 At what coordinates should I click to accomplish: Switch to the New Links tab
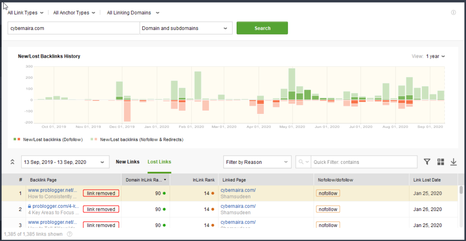point(127,162)
